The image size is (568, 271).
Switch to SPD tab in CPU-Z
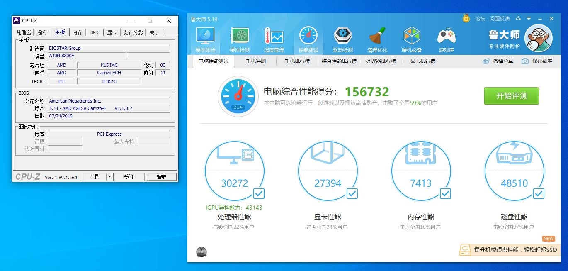(95, 32)
